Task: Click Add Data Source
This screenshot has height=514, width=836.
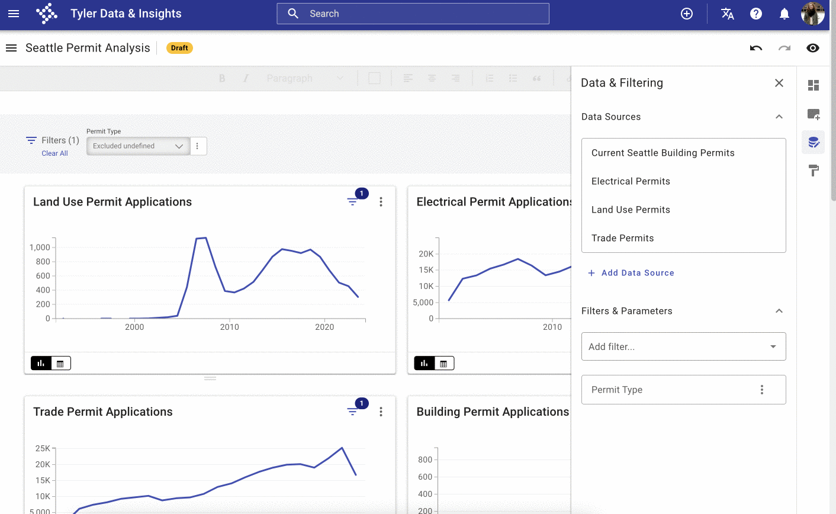Action: click(631, 273)
